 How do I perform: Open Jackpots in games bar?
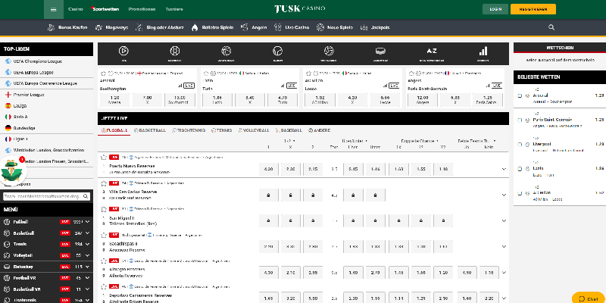point(375,27)
